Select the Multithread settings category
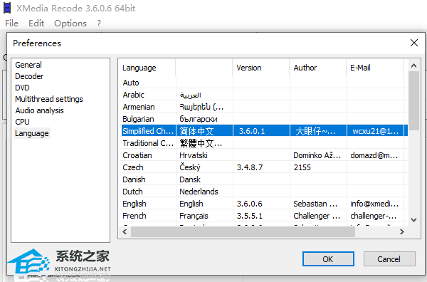The width and height of the screenshot is (427, 282). coord(49,99)
